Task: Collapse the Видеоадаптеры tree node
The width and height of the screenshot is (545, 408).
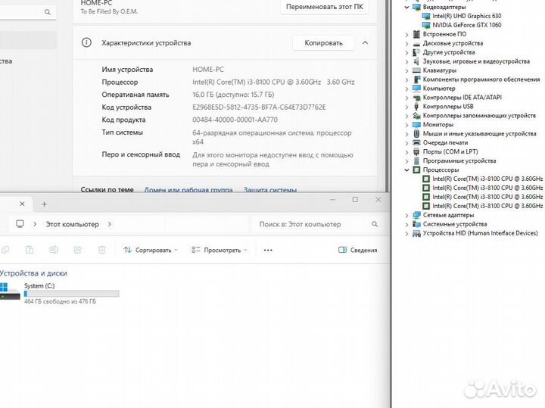Action: pyautogui.click(x=407, y=7)
